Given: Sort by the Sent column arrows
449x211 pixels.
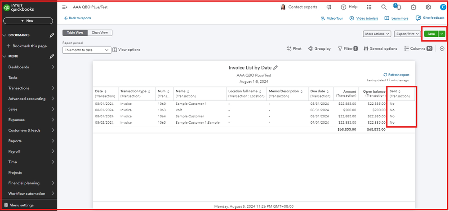Looking at the screenshot, I should pos(400,91).
